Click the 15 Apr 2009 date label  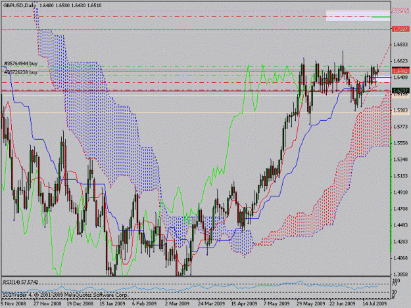pos(244,303)
